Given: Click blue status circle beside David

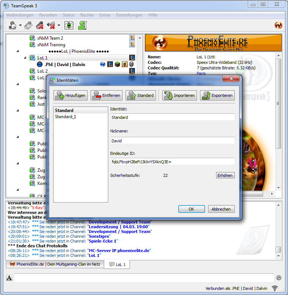Looking at the screenshot, I should tap(40, 64).
